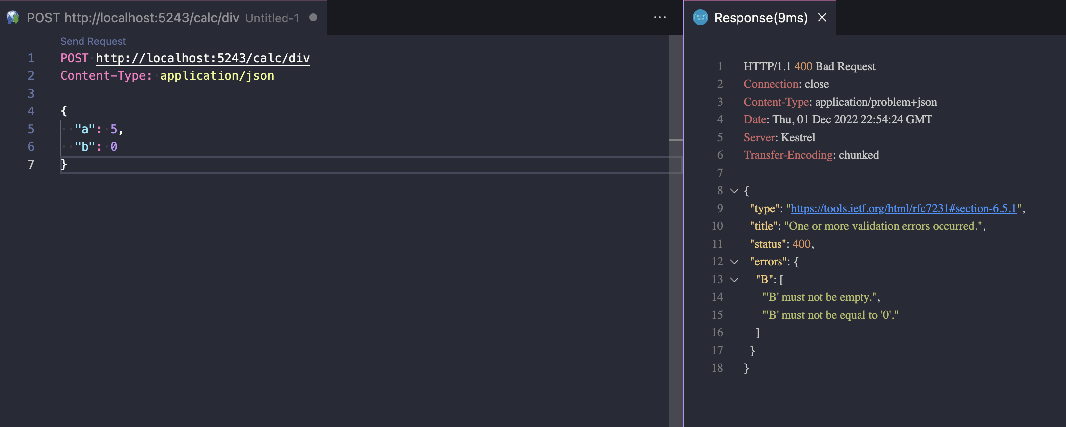1066x427 pixels.
Task: Close the Response(9ms) tab
Action: coord(822,17)
